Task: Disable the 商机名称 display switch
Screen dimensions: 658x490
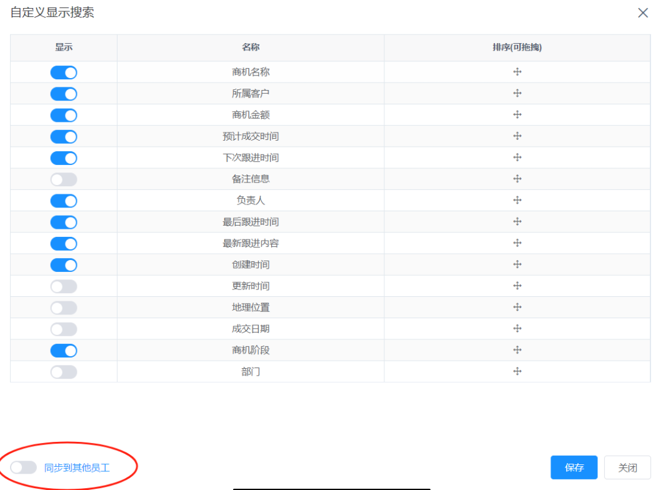Action: point(63,72)
